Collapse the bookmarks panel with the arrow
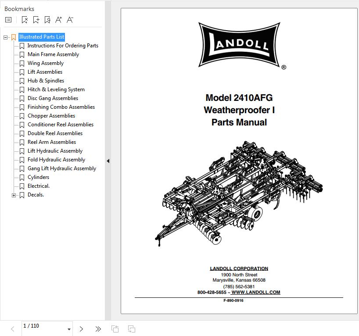The height and width of the screenshot is (336, 359). [x=108, y=161]
